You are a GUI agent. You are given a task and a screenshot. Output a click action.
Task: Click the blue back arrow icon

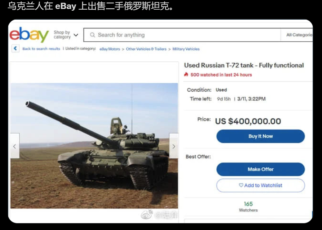16,48
